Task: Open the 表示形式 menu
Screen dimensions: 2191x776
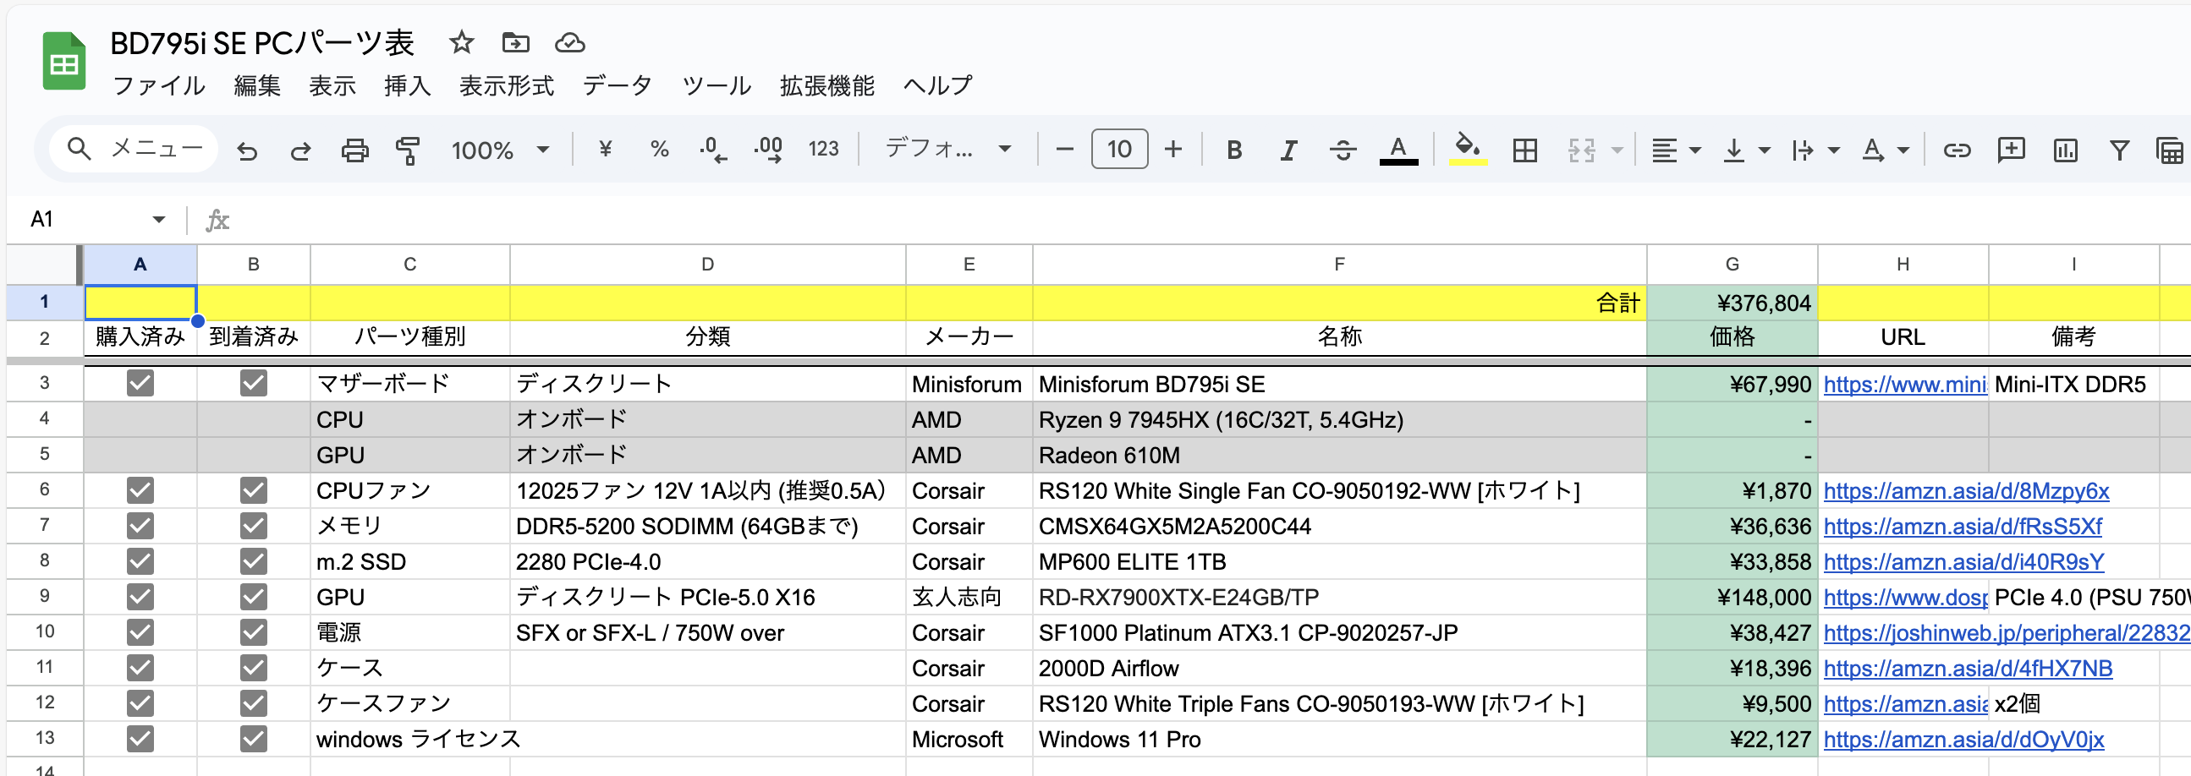Action: pyautogui.click(x=507, y=85)
